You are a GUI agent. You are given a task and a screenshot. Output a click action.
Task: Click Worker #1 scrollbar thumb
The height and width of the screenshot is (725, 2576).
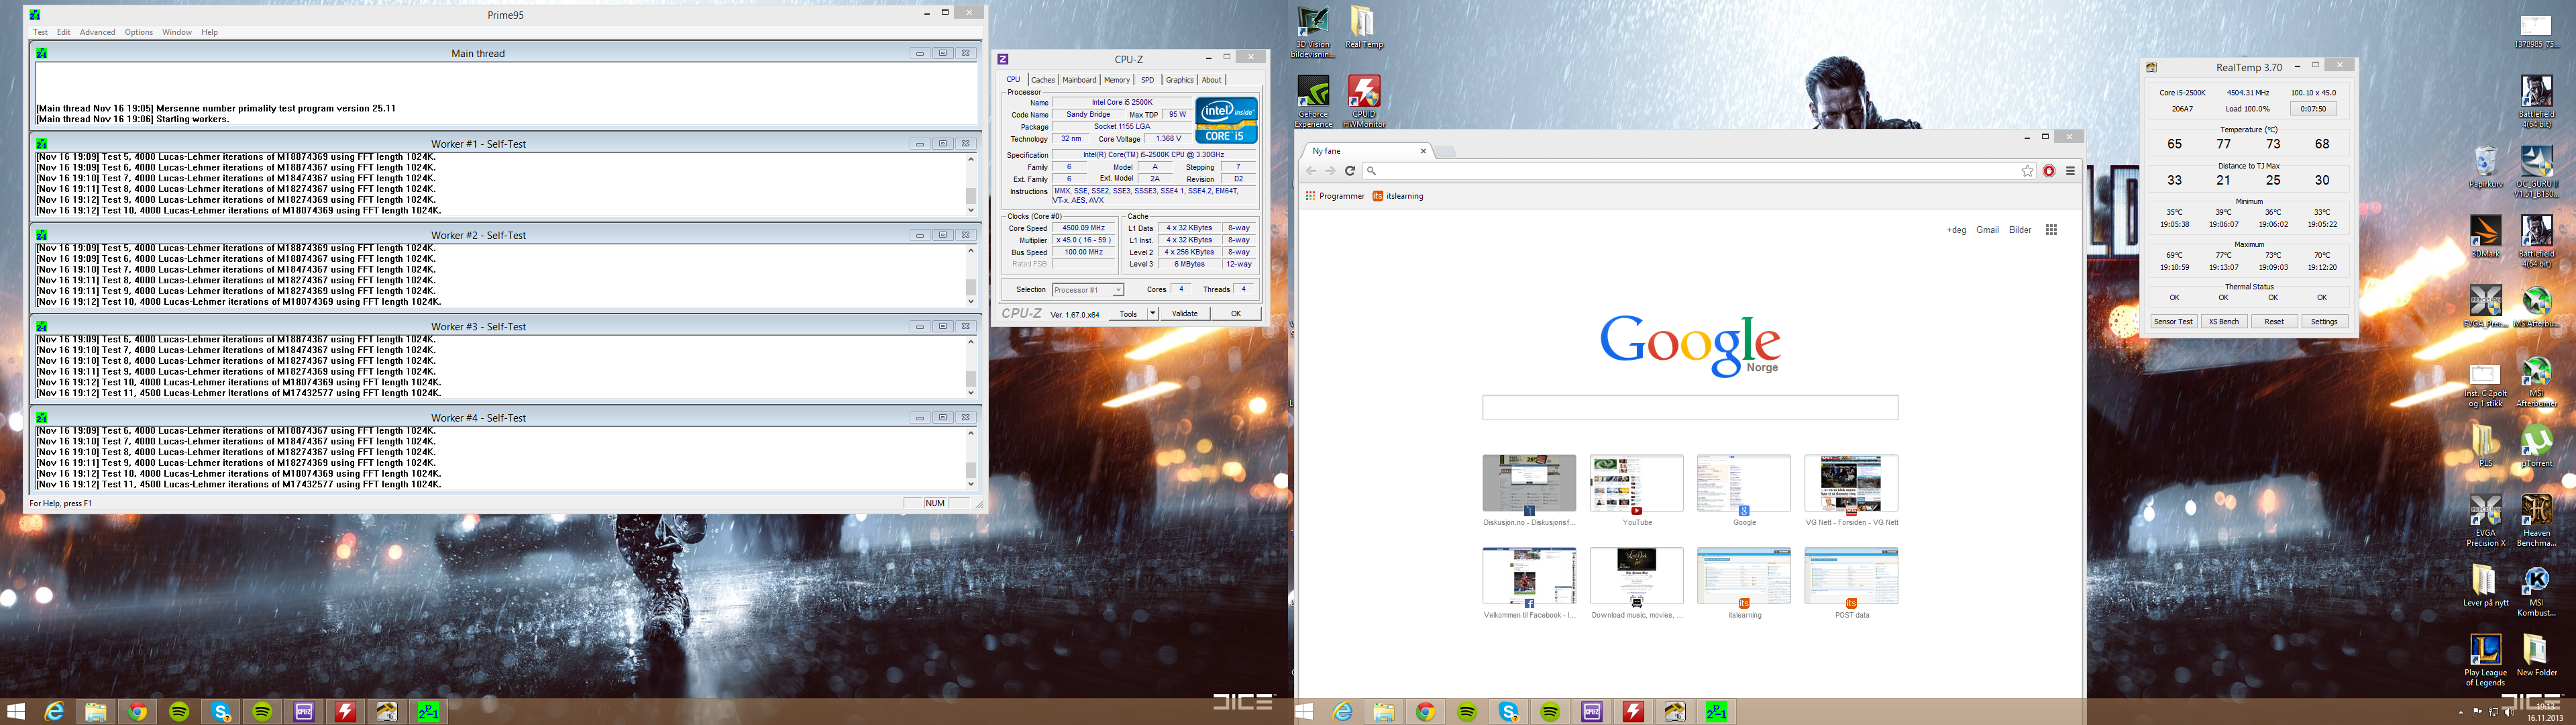point(970,196)
